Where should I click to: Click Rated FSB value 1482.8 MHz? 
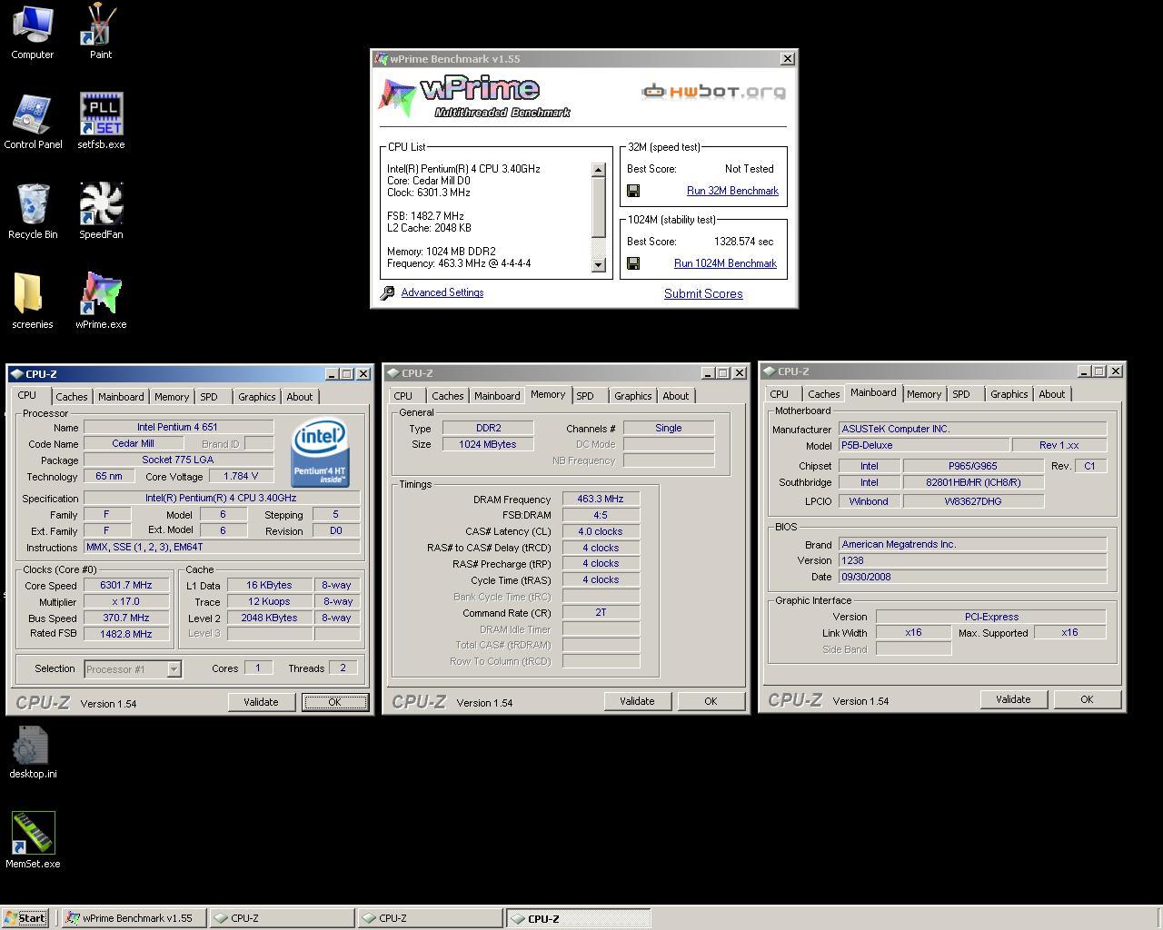pos(126,634)
